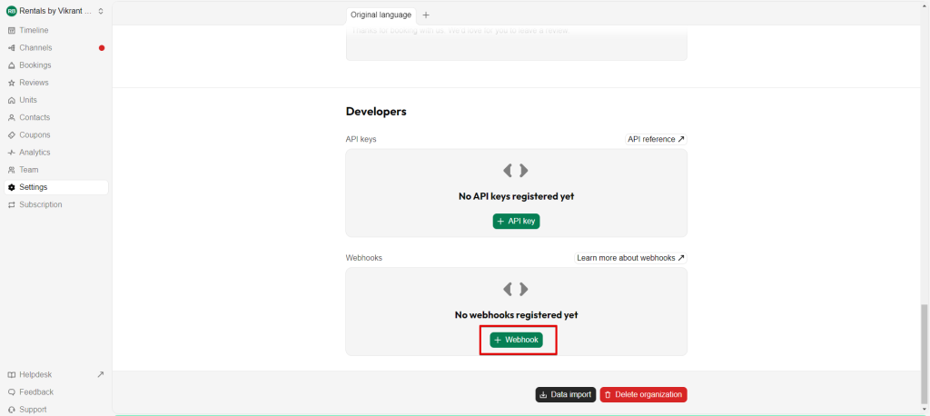Screen dimensions: 930x416
Task: Click the Data import button
Action: (565, 394)
